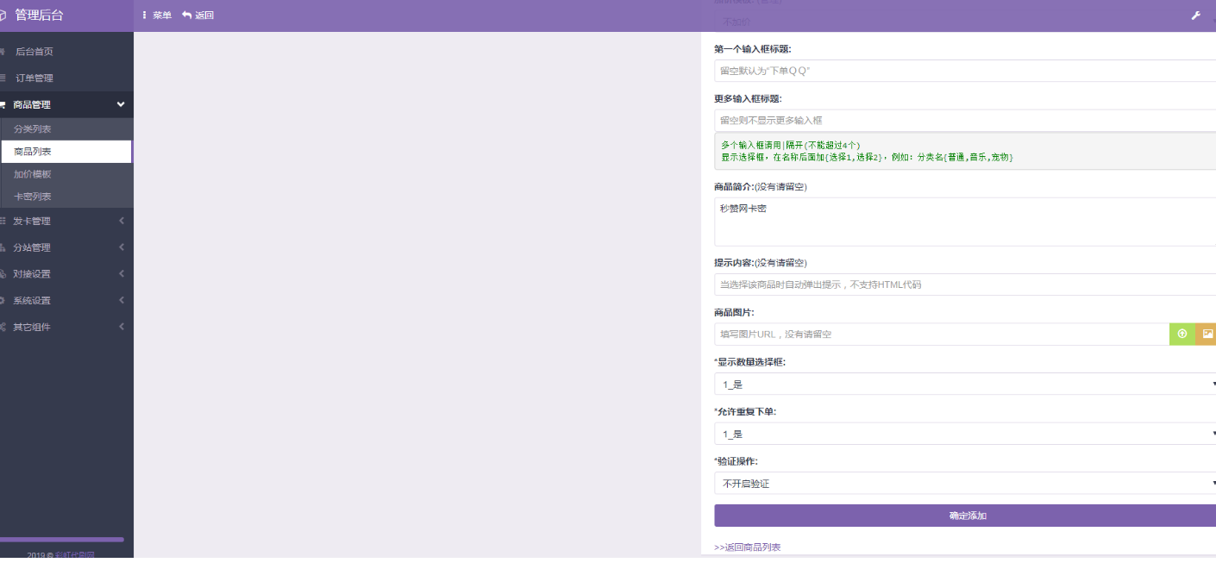Click the green upload icon beside 商品图片 field

[1182, 334]
